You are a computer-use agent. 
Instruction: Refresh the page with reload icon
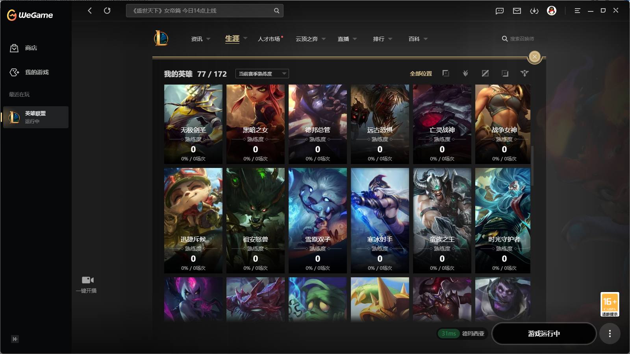click(107, 11)
